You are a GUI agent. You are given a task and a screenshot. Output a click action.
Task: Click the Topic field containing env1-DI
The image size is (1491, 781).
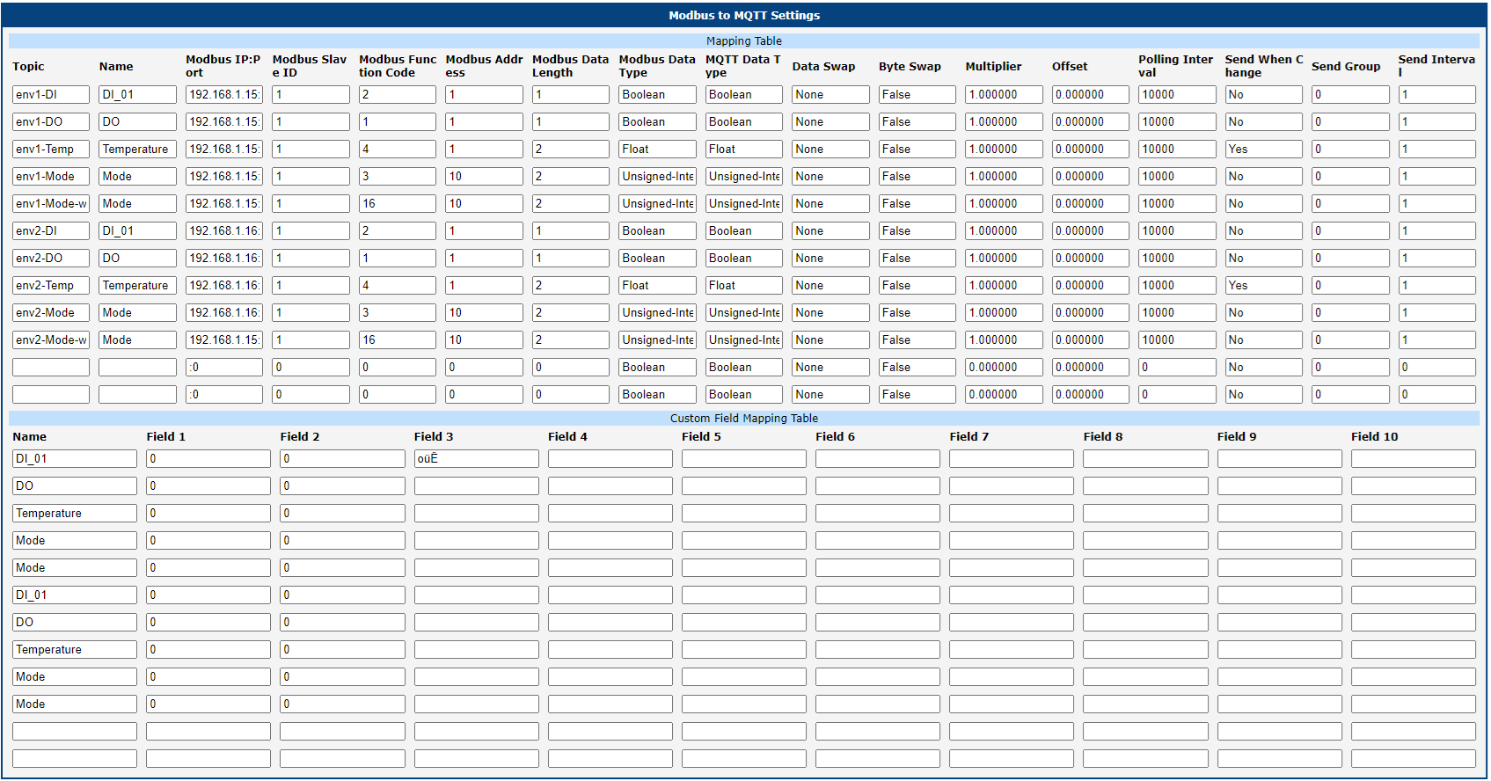click(51, 94)
